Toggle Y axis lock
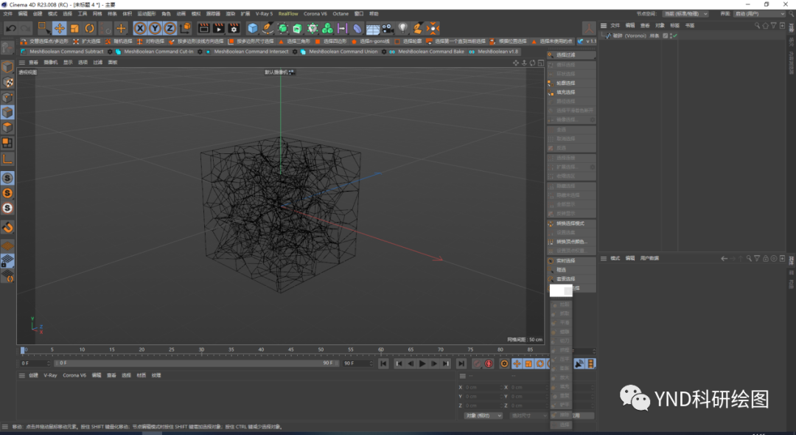The image size is (796, 435). [155, 29]
